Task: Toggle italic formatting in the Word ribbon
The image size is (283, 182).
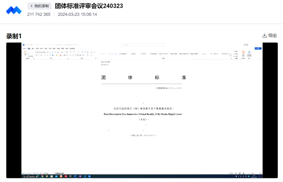Action: pyautogui.click(x=39, y=55)
